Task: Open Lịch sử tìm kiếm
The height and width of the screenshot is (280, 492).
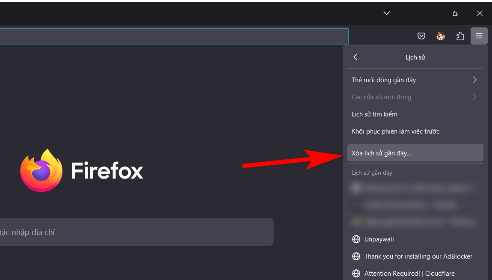Action: click(415, 114)
